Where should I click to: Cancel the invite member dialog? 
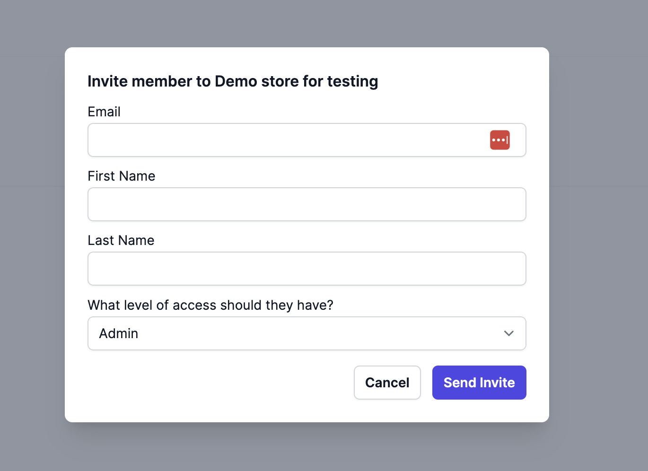pos(387,383)
